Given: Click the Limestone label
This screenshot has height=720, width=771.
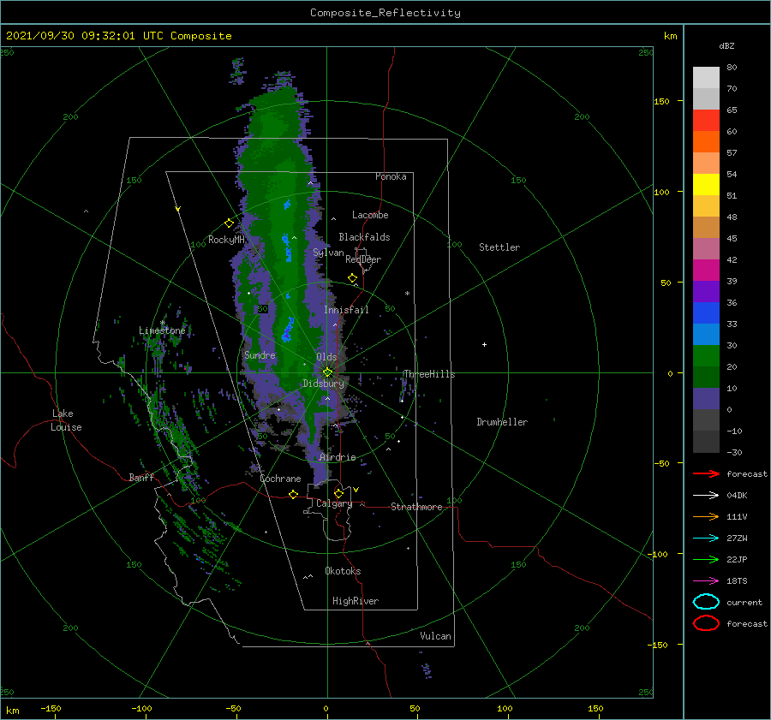Looking at the screenshot, I should (x=162, y=330).
